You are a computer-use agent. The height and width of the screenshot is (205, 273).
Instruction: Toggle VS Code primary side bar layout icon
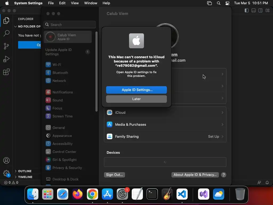pos(247,10)
